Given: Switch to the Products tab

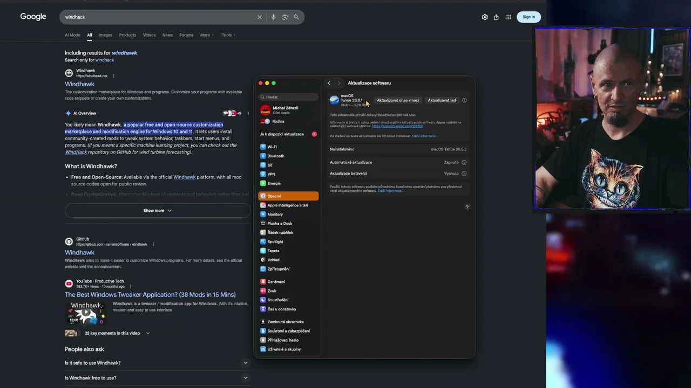Looking at the screenshot, I should coord(127,35).
